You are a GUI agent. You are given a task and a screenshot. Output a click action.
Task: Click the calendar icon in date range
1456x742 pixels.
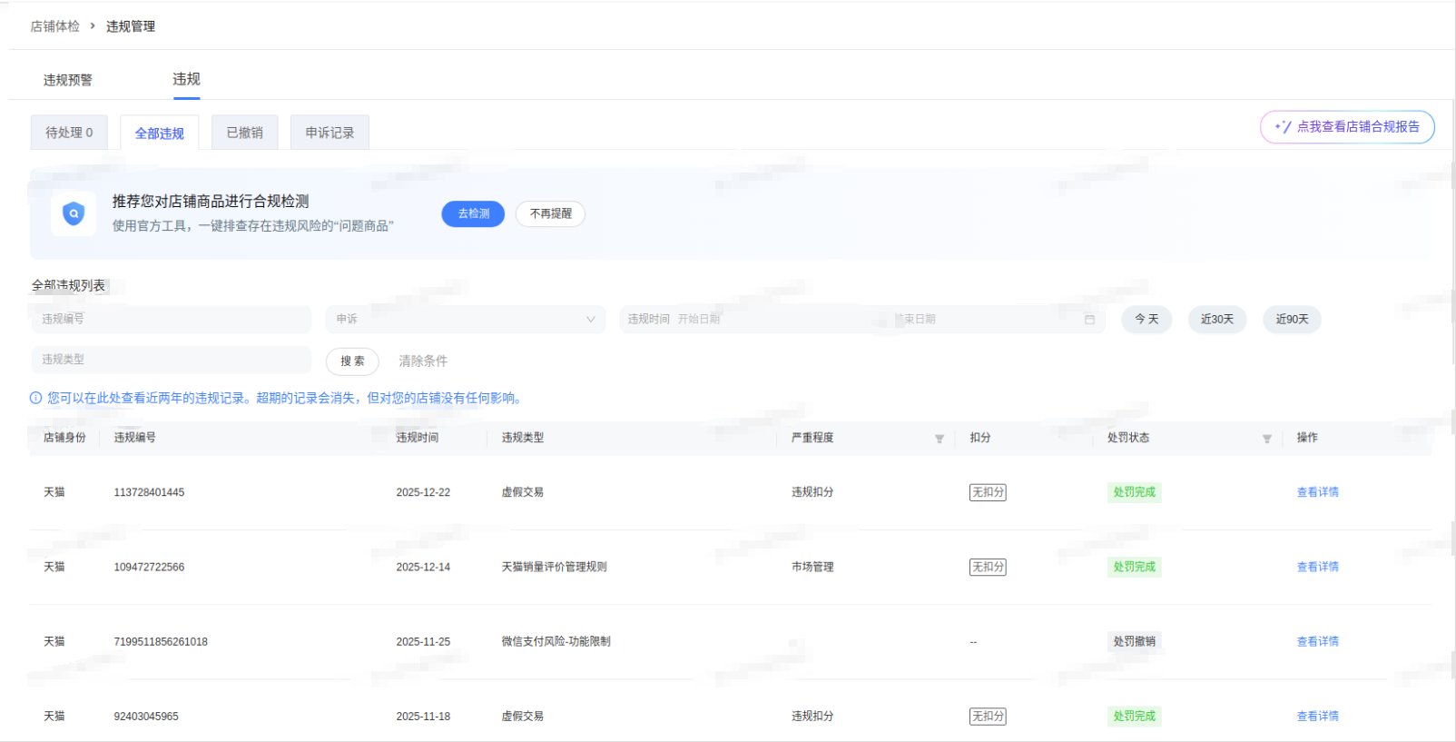[1089, 320]
